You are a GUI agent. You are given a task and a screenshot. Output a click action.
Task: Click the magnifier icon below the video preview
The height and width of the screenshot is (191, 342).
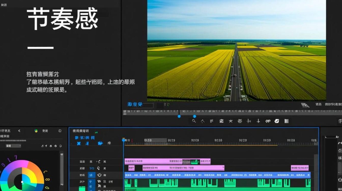tap(194, 121)
